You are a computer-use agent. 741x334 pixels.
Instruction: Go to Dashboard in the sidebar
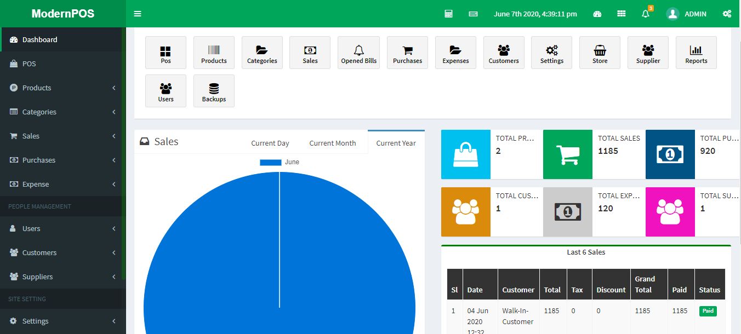click(63, 39)
